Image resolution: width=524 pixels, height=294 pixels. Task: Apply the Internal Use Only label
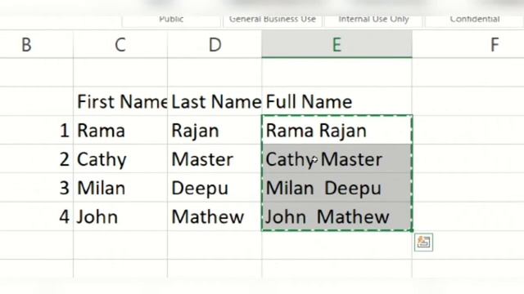click(x=373, y=20)
